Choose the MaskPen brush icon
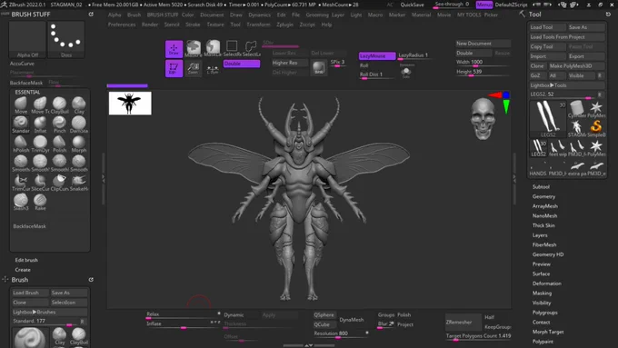 click(x=194, y=48)
